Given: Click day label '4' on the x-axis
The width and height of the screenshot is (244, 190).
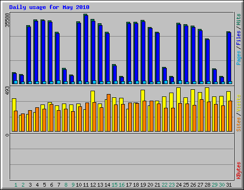Looking at the screenshot, I should [37, 185].
